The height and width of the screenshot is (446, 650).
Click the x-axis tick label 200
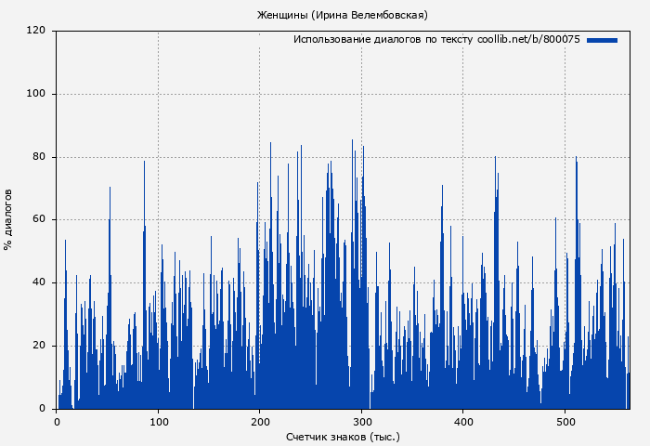260,422
